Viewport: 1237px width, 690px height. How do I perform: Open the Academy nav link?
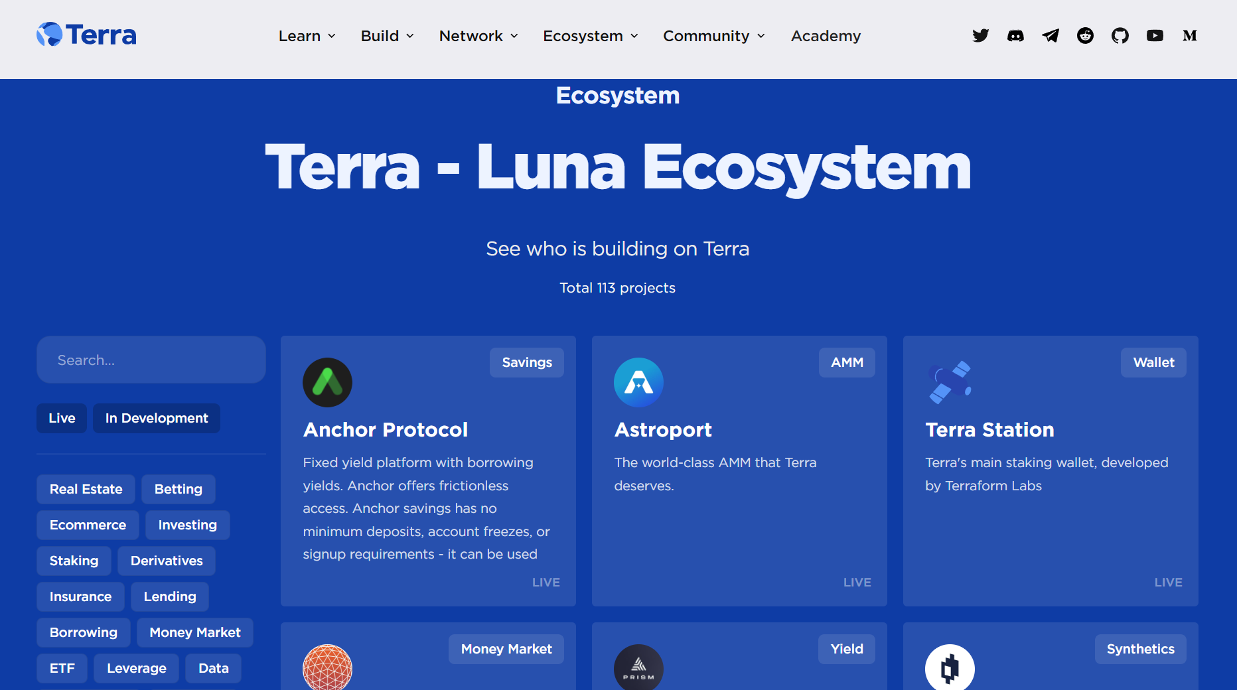pyautogui.click(x=826, y=36)
